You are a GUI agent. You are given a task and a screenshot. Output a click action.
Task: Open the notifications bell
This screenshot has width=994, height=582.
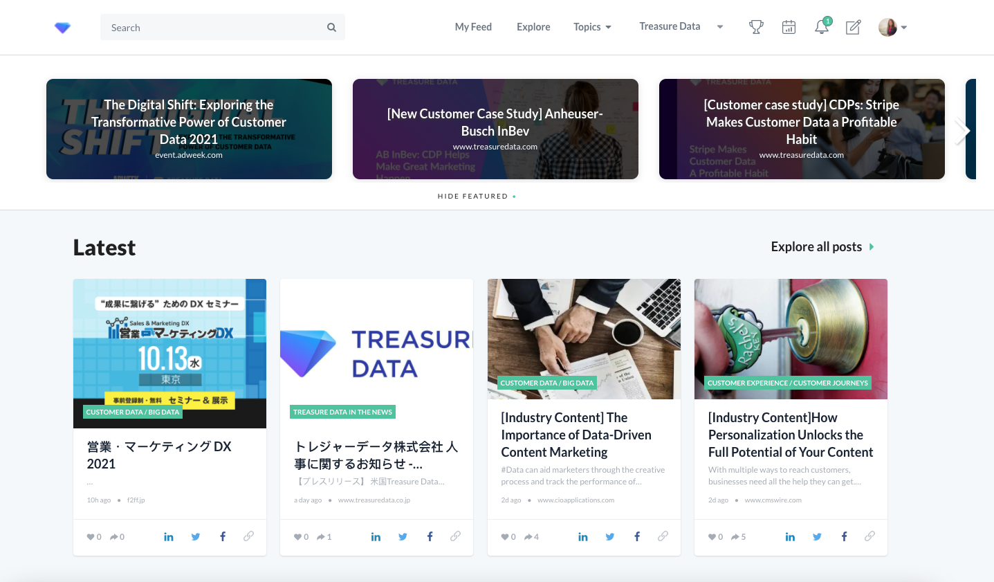(822, 26)
